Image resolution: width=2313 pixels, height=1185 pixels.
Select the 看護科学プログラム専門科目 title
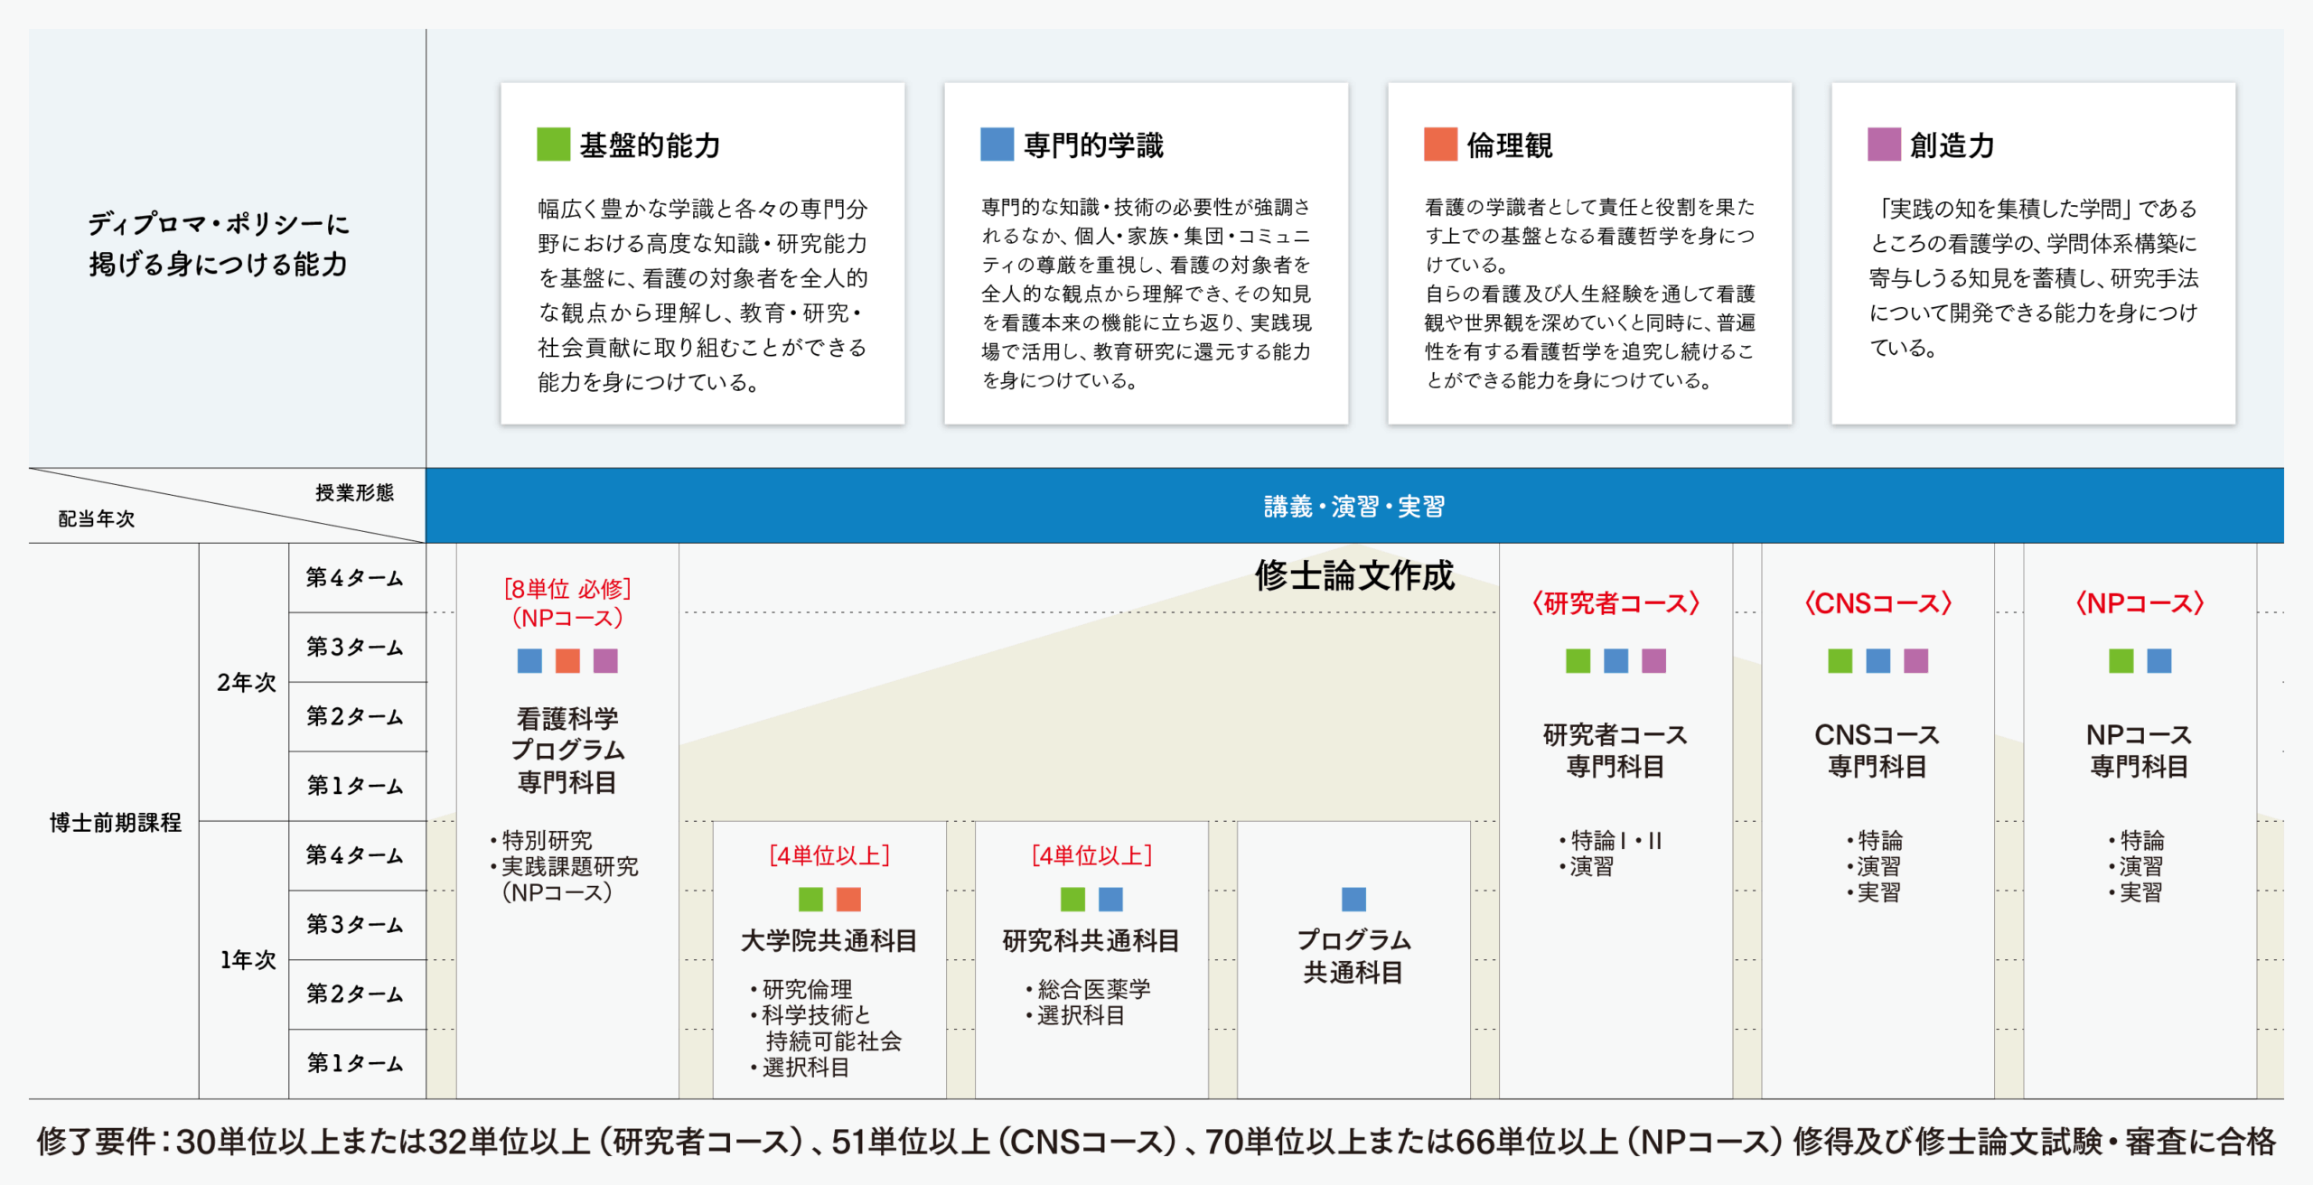coord(567,750)
